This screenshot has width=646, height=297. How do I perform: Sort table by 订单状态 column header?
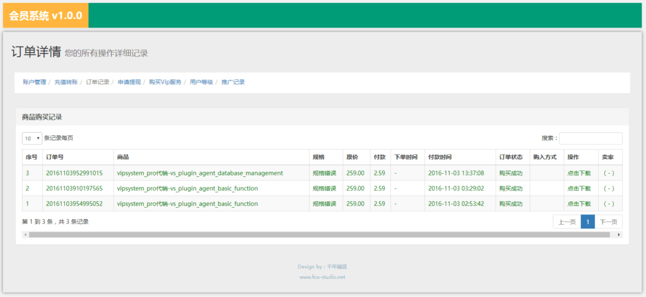coord(512,157)
